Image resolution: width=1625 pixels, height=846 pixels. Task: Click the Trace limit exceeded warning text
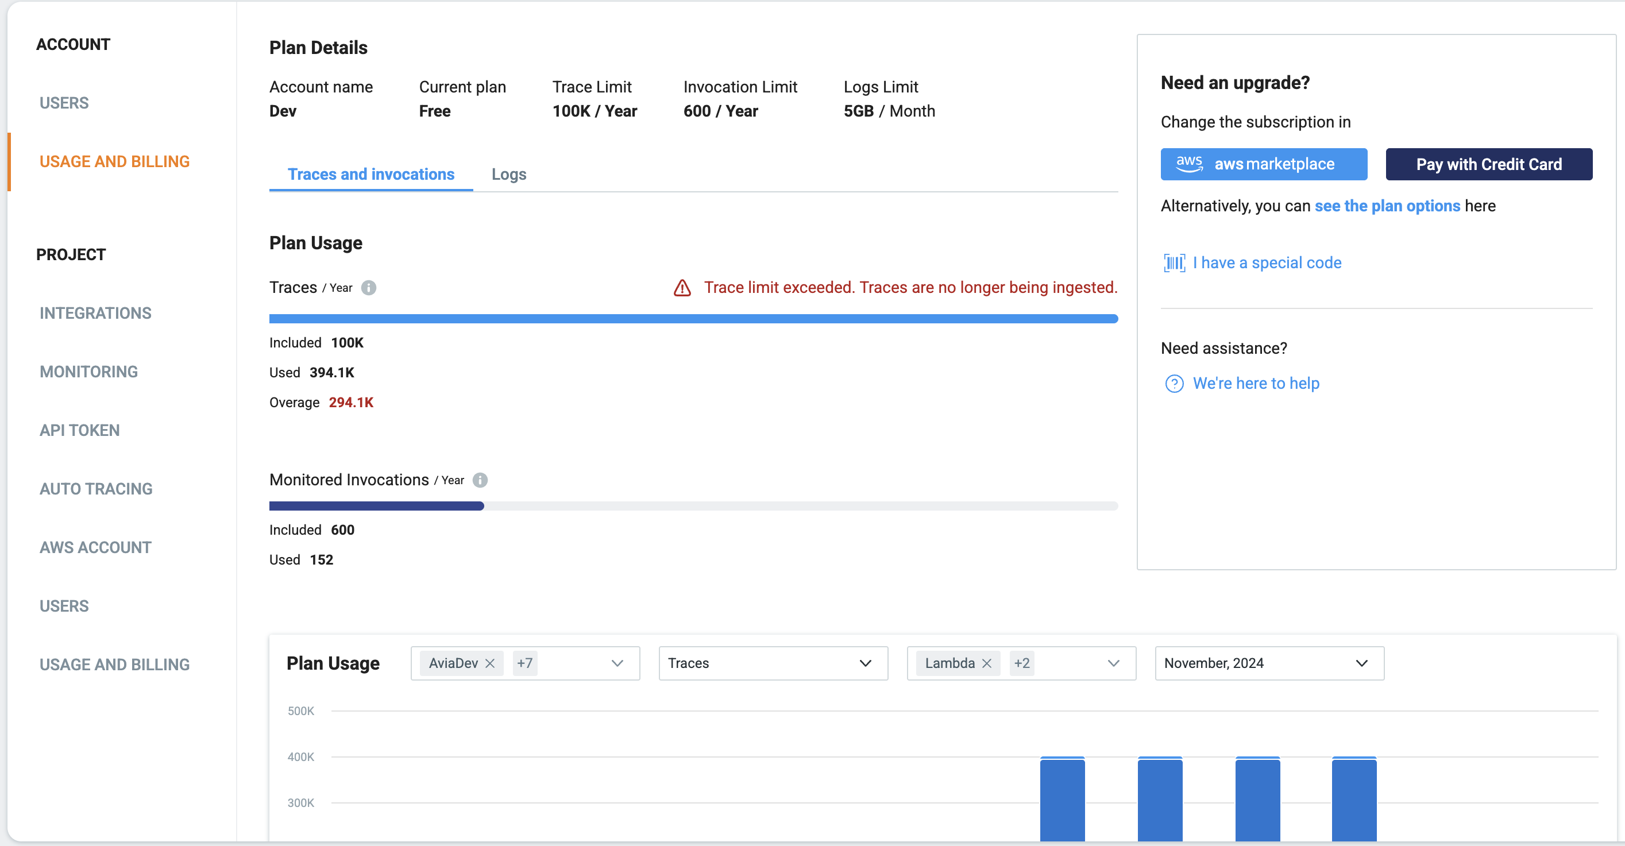[x=910, y=288]
